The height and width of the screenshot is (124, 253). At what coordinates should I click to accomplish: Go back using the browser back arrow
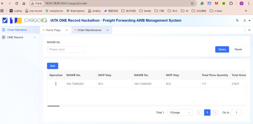click(3, 3)
